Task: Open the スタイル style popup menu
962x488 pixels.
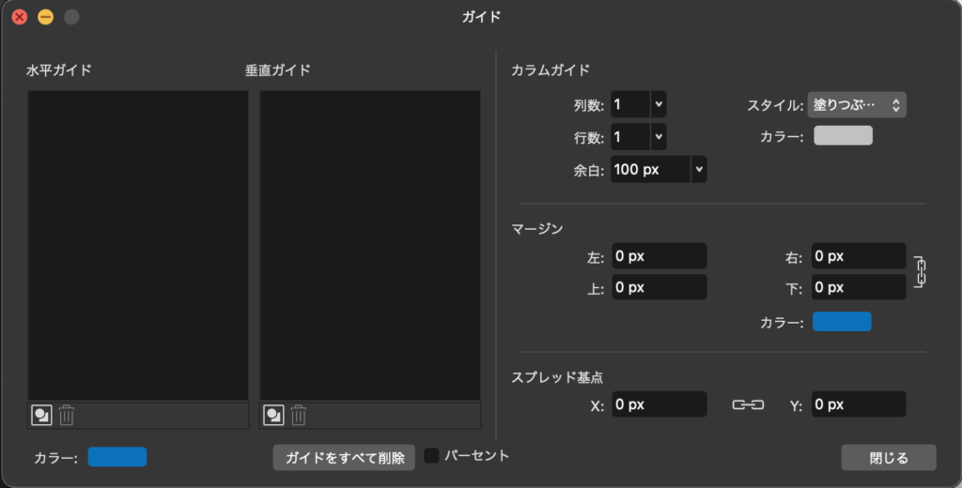Action: (x=857, y=105)
